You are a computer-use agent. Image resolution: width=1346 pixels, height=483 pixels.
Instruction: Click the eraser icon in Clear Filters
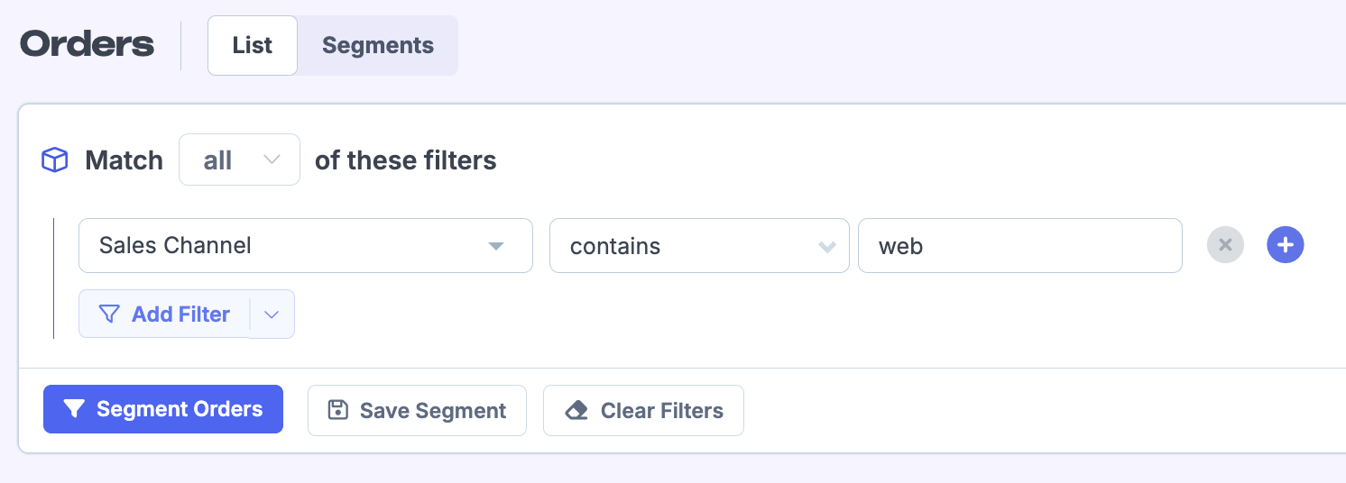576,411
